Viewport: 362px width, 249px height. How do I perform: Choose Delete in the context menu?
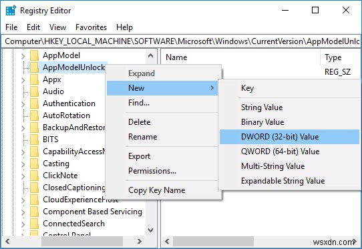pos(162,122)
